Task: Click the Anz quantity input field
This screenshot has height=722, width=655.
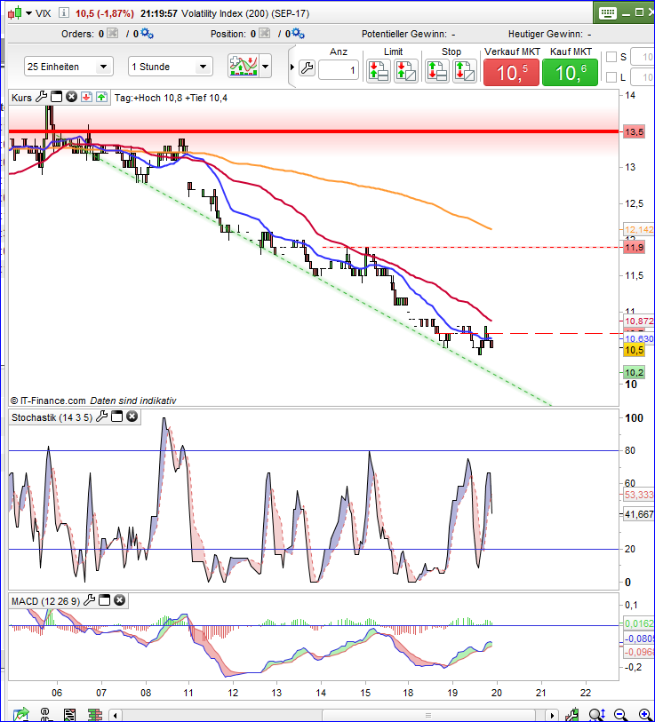Action: (x=339, y=70)
